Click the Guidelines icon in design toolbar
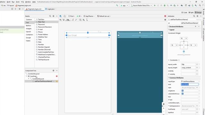The height and width of the screenshot is (115, 205). point(87,20)
